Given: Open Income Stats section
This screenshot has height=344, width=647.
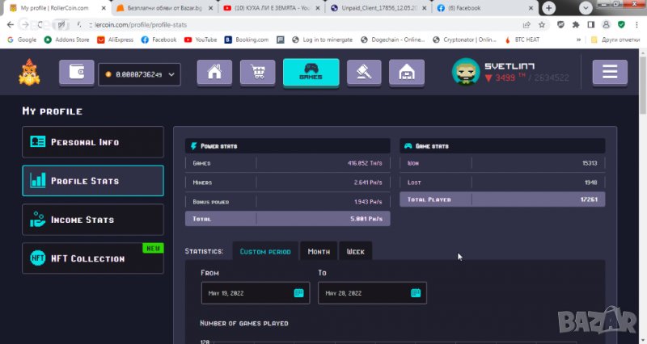Looking at the screenshot, I should pos(92,220).
